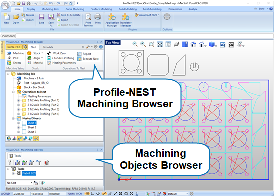Click the Save As icon
Screen dimensions: 274x196
tap(51, 20)
